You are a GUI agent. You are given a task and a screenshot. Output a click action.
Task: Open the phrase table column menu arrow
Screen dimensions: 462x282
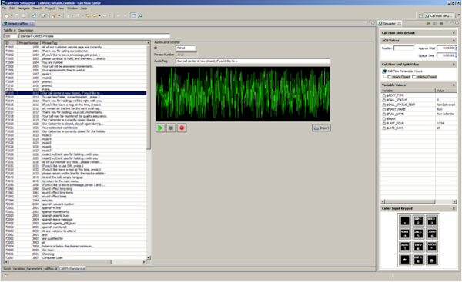[x=148, y=43]
